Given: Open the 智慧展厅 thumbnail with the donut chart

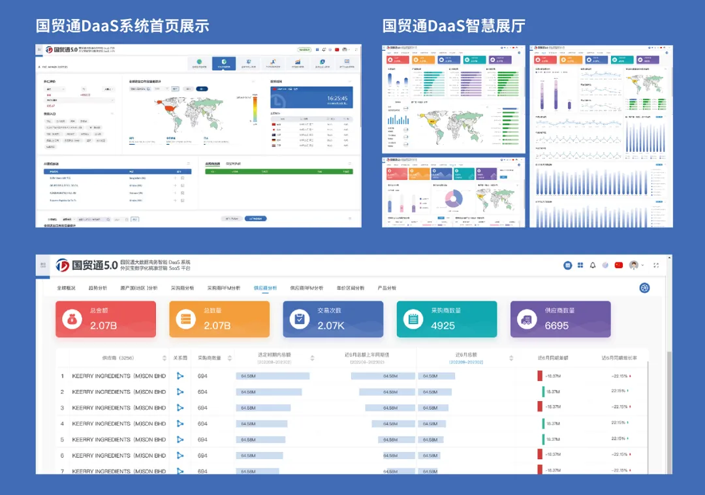Looking at the screenshot, I should [x=454, y=192].
